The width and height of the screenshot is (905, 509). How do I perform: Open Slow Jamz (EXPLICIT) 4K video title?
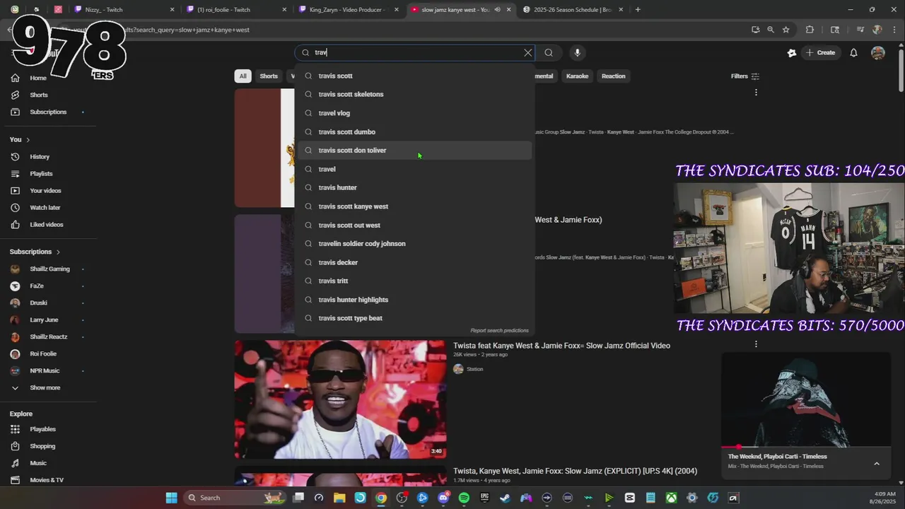(x=575, y=471)
